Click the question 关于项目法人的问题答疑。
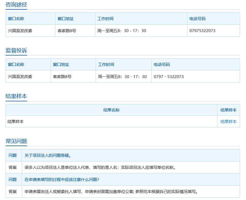 48,155
